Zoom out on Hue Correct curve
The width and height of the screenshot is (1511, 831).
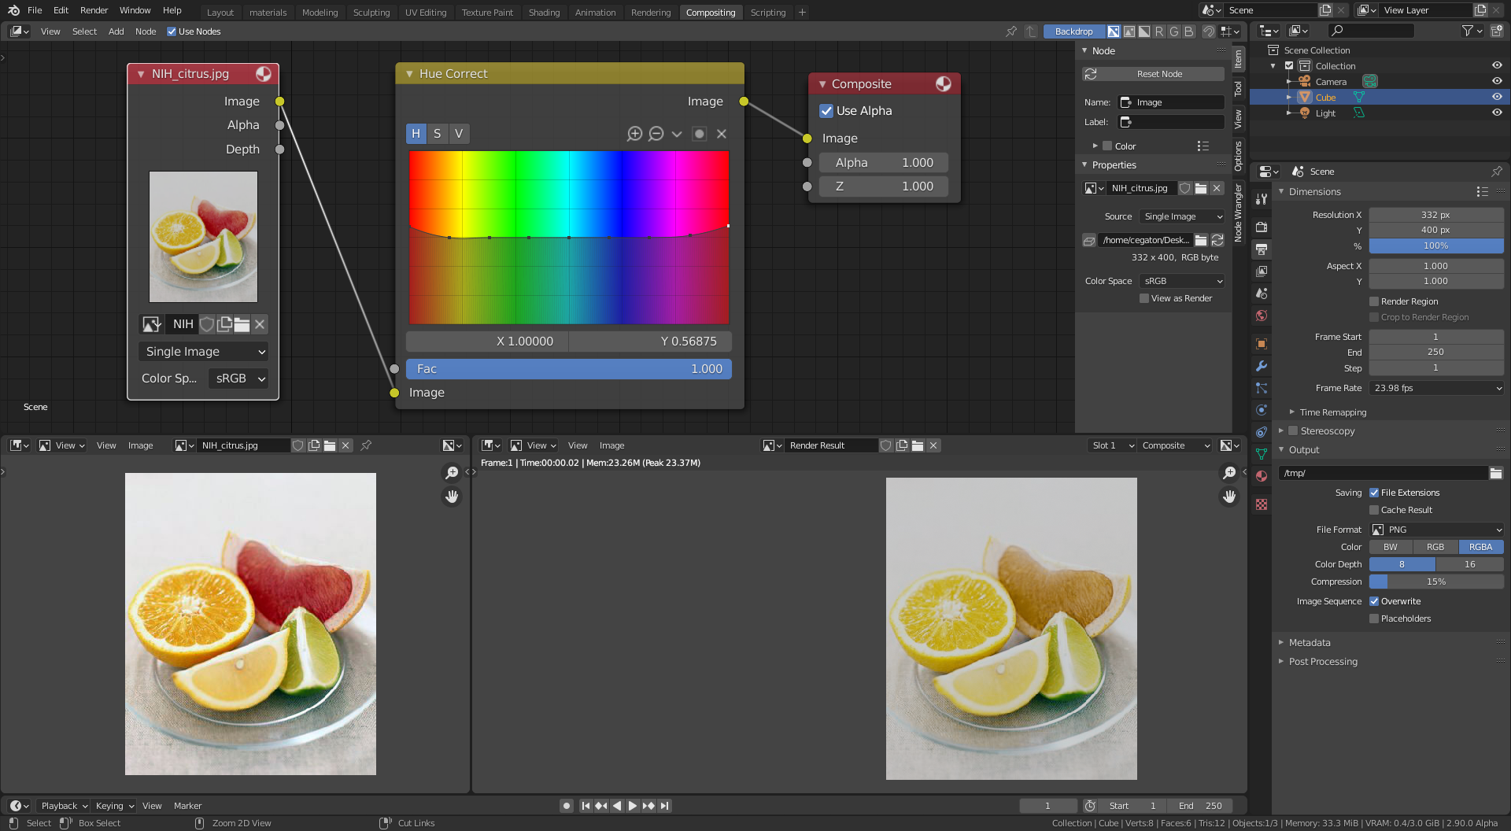[656, 134]
